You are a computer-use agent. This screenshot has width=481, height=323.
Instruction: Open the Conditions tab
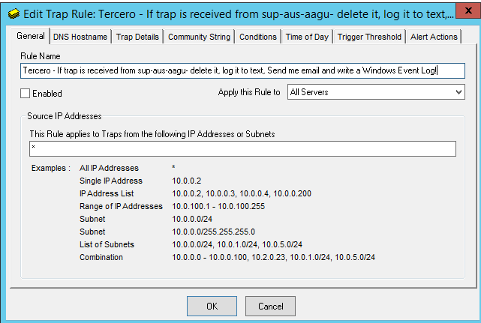tap(259, 37)
